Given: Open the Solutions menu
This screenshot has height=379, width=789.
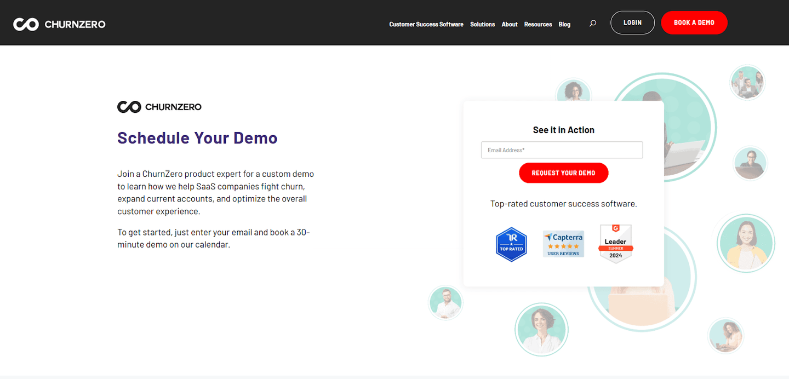Looking at the screenshot, I should 482,24.
